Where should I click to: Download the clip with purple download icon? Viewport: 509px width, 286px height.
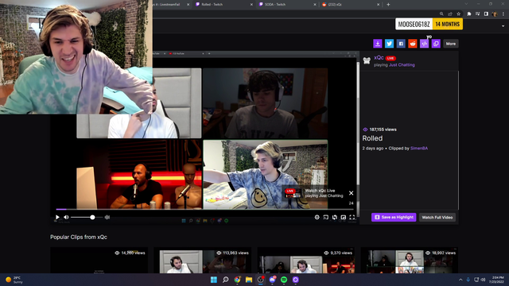[378, 44]
